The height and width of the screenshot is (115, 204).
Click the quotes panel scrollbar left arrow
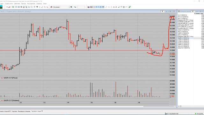click(x=178, y=106)
